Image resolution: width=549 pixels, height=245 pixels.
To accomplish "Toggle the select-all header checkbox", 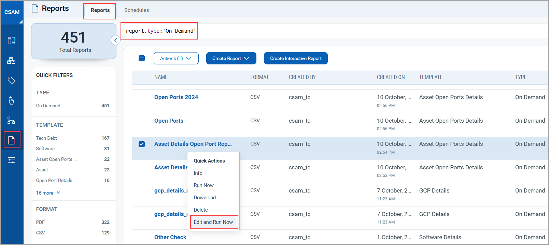I will tap(142, 58).
